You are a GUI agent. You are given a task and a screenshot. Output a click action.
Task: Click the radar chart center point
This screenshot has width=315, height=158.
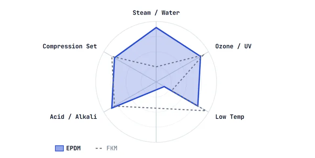pos(156,82)
